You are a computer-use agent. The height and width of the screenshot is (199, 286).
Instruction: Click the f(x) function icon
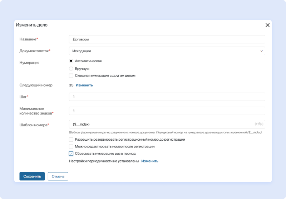coord(261,124)
